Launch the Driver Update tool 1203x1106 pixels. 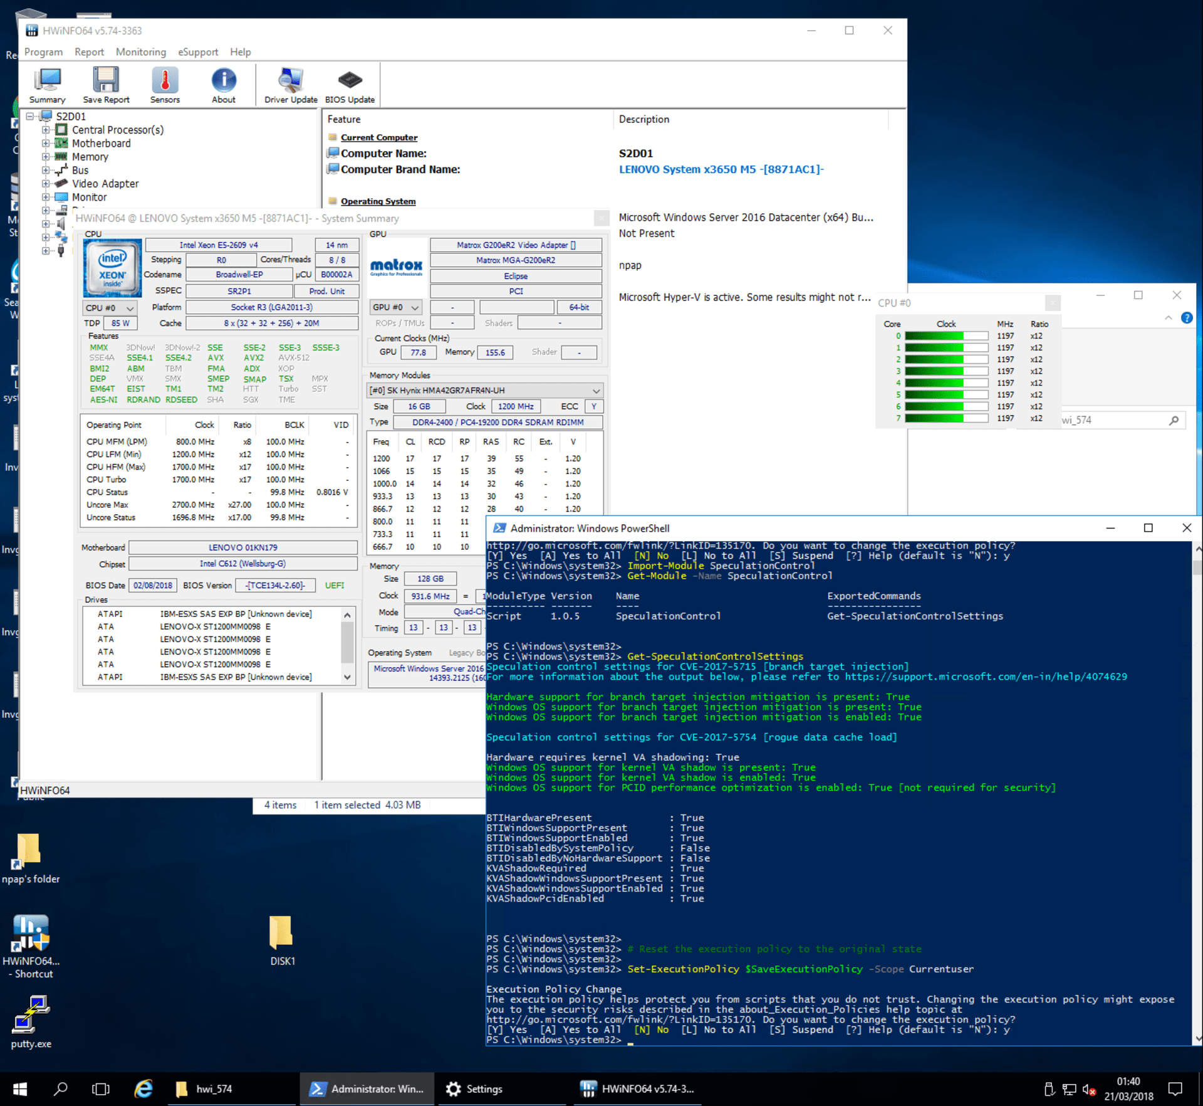pos(291,85)
